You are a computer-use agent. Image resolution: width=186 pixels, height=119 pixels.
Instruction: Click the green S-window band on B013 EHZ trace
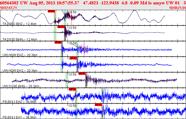tap(103, 96)
